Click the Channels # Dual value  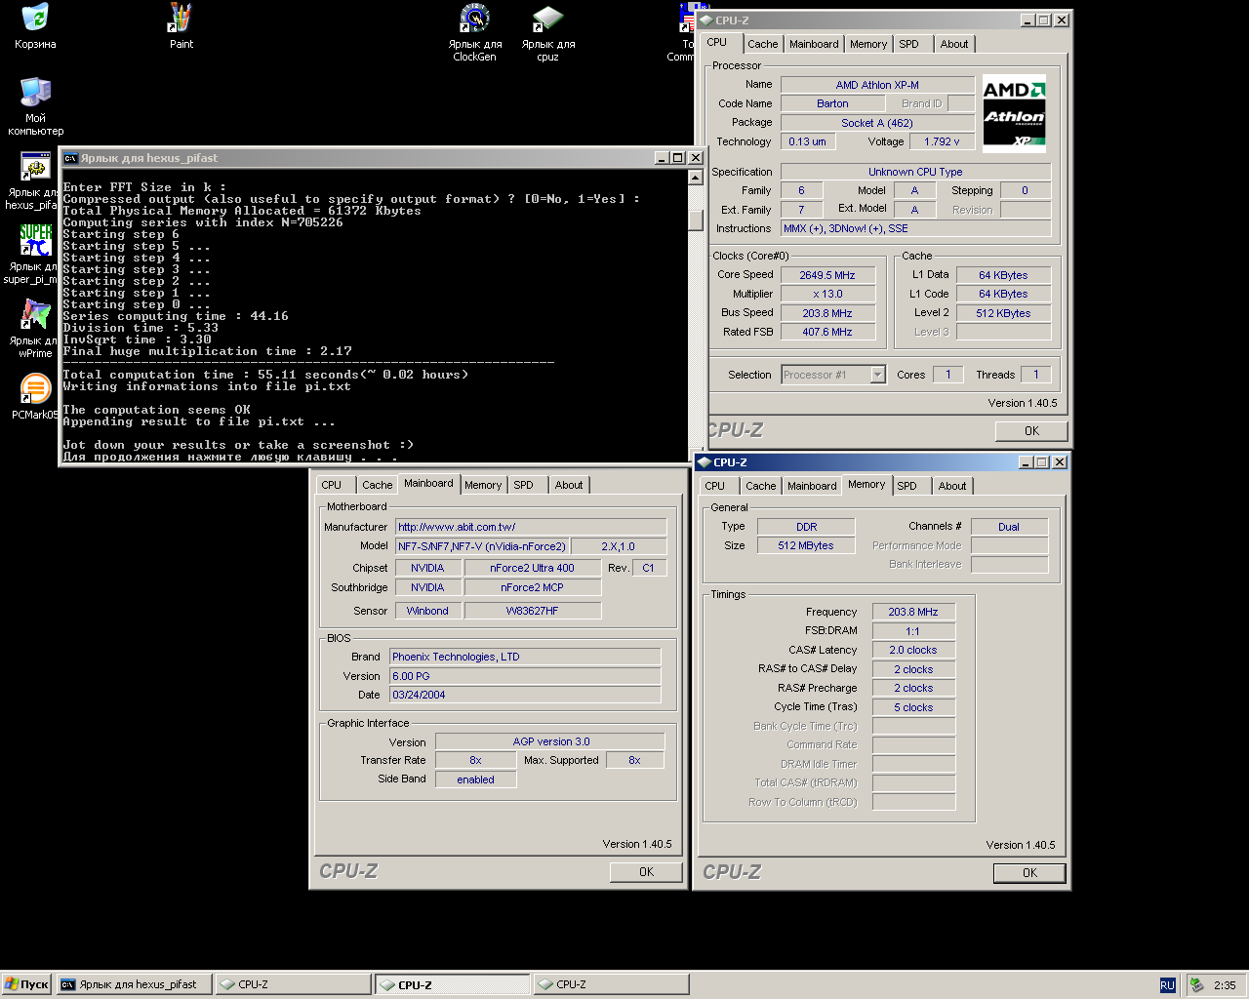1009,527
